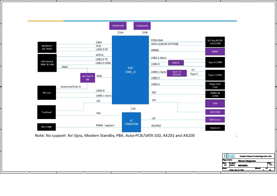Click the purple eMMC block

[x=215, y=52]
